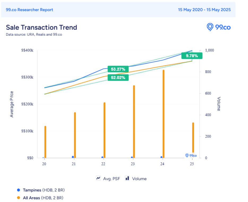248x202 pixels.
Task: Click the blue Tampines legend dot
Action: [x=18, y=190]
